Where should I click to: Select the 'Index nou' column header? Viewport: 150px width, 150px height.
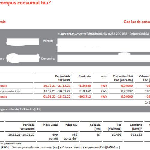click(x=71, y=125)
